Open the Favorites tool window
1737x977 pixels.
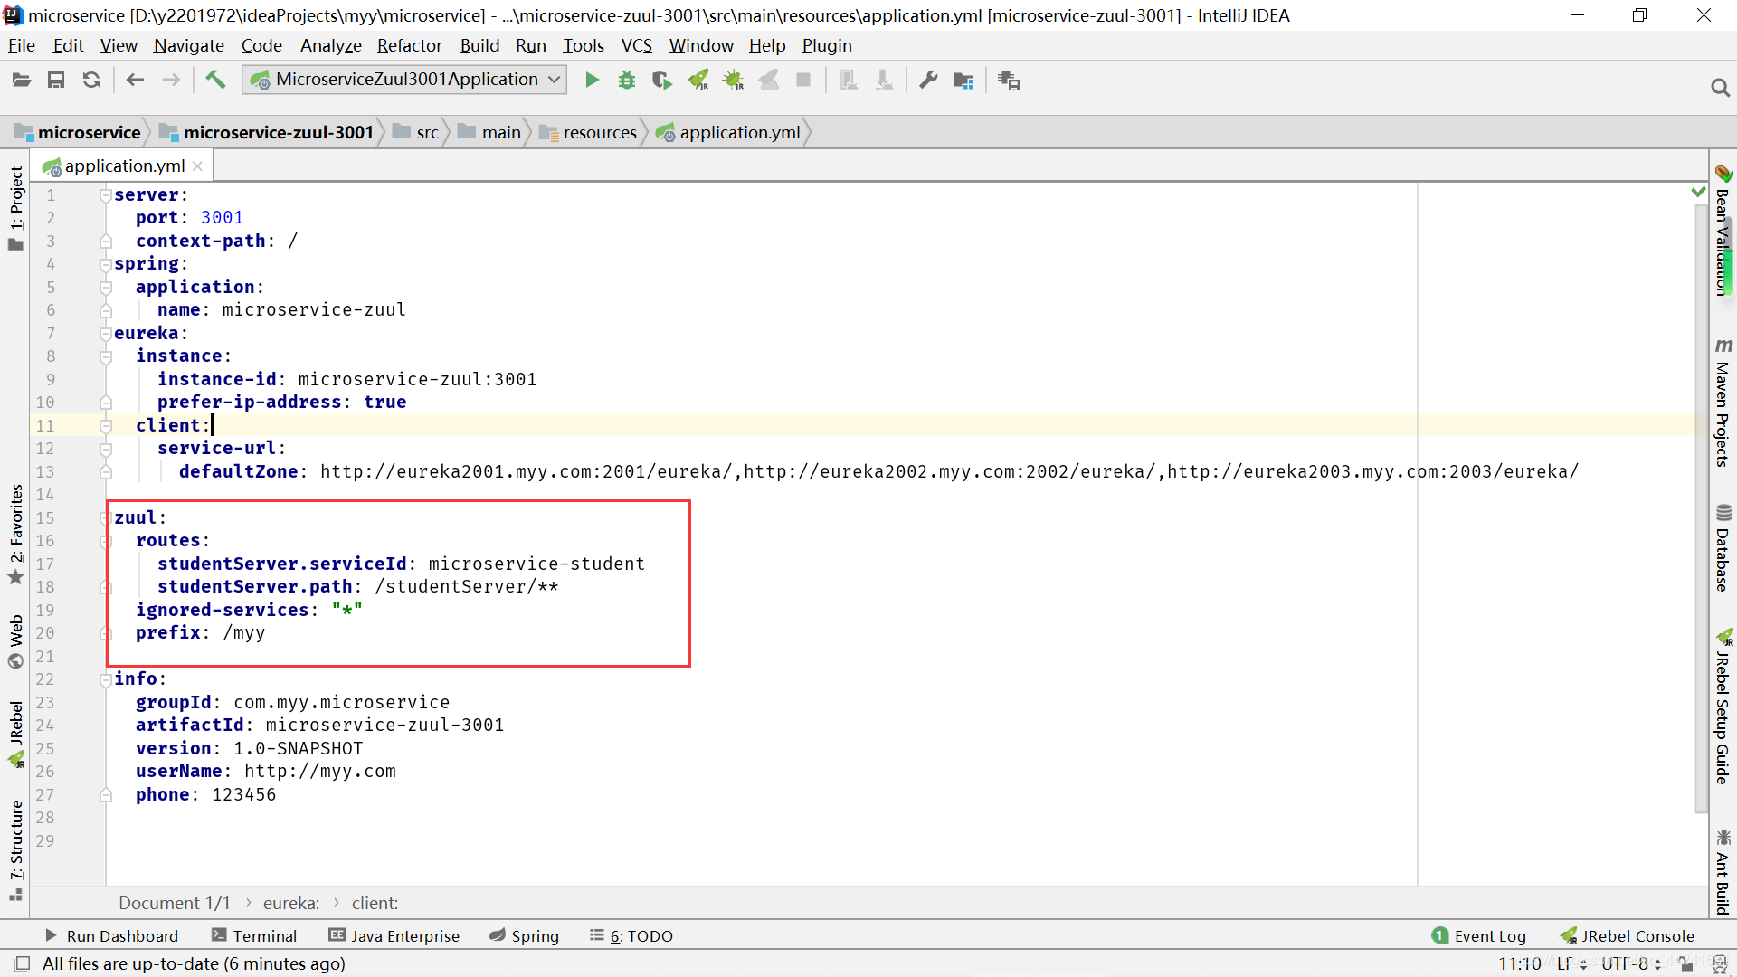point(16,534)
